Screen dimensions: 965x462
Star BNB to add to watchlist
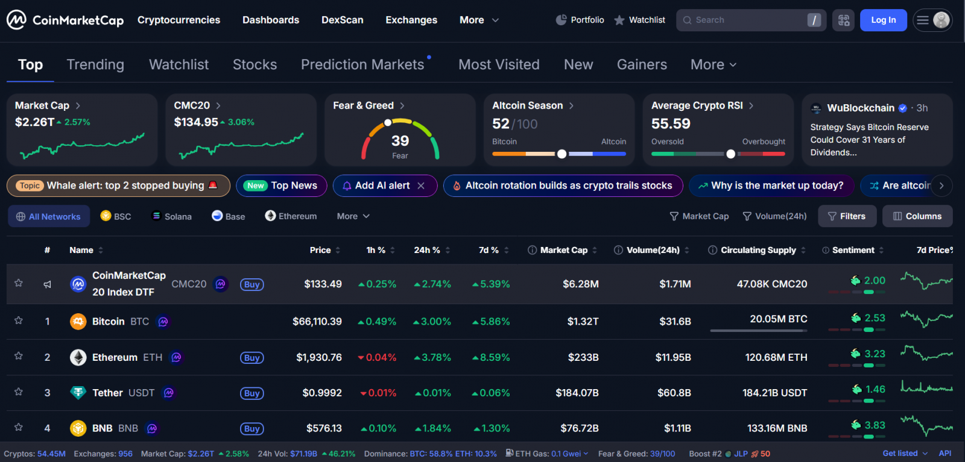(x=19, y=427)
